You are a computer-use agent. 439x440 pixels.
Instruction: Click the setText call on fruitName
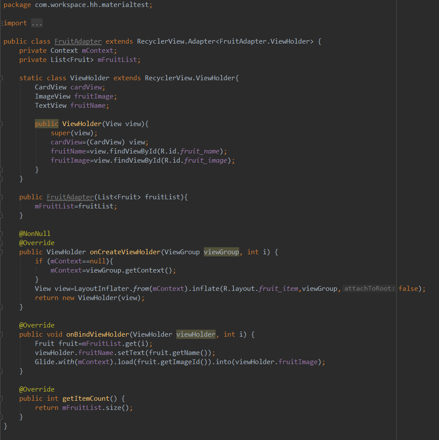[165, 353]
